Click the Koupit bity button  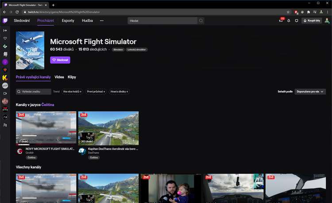pyautogui.click(x=312, y=20)
